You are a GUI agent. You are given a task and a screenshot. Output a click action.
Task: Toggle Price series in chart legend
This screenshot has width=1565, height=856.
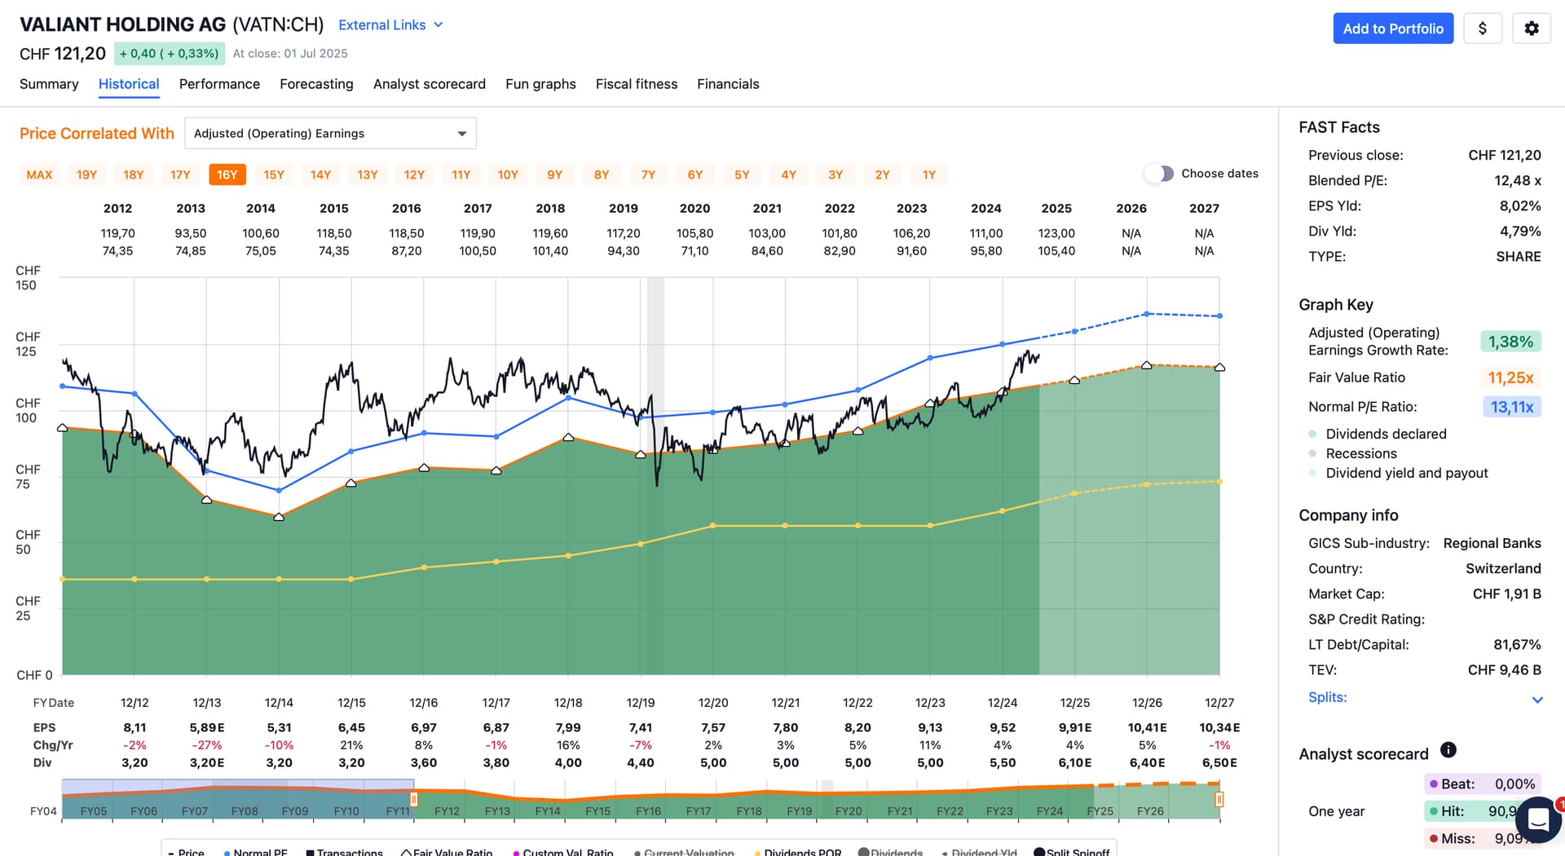[187, 853]
